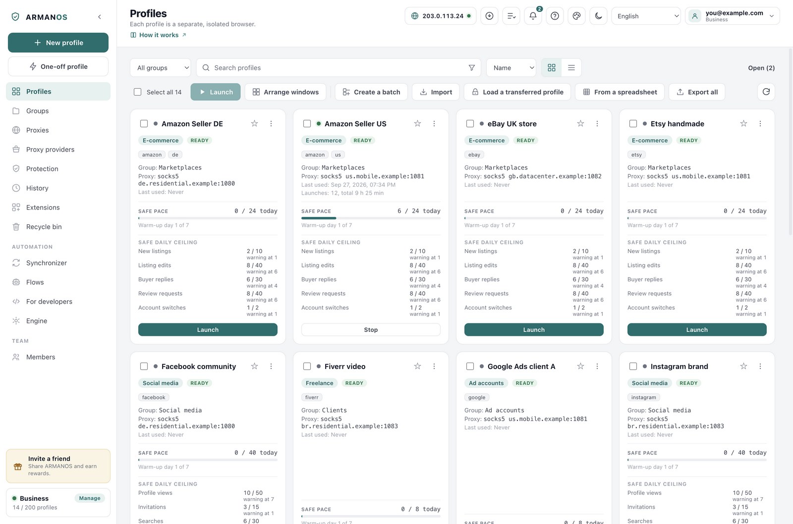Image resolution: width=793 pixels, height=524 pixels.
Task: Open more options for Google Ads client A
Action: click(597, 366)
